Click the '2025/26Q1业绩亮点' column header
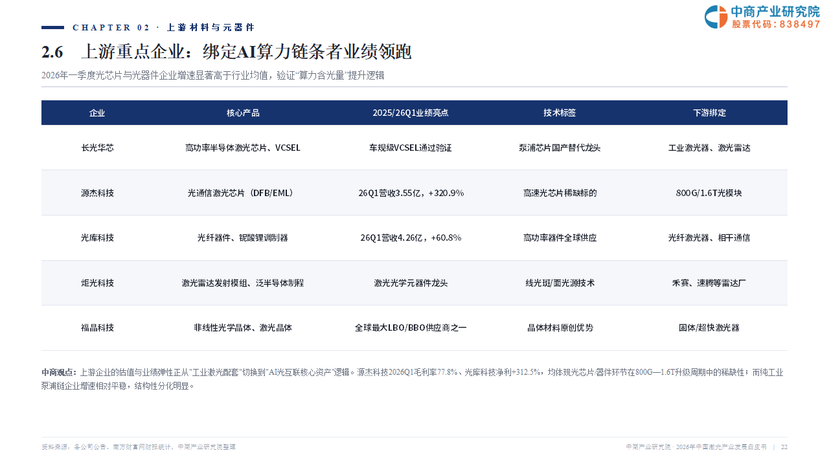Image resolution: width=829 pixels, height=466 pixels. pos(411,113)
